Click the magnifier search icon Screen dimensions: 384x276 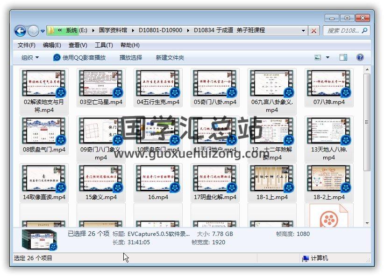(x=364, y=30)
